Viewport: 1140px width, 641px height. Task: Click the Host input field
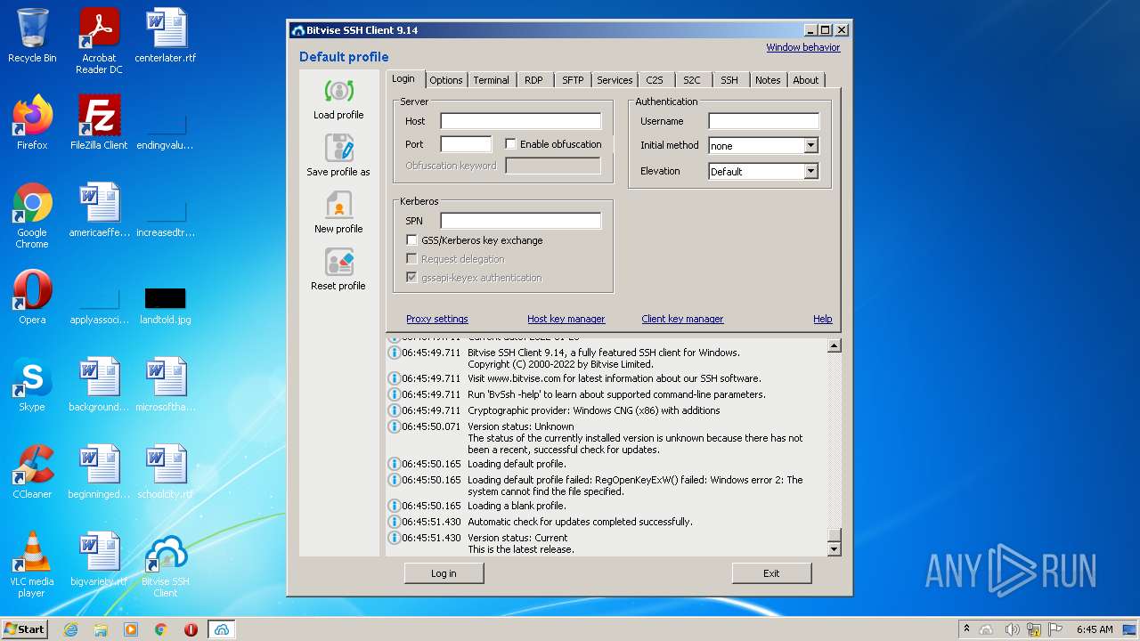click(x=521, y=121)
